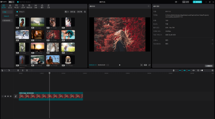This screenshot has width=215, height=119.
Task: Select the thumbnail labeled 사진 (1).jpg
Action: coord(22,22)
